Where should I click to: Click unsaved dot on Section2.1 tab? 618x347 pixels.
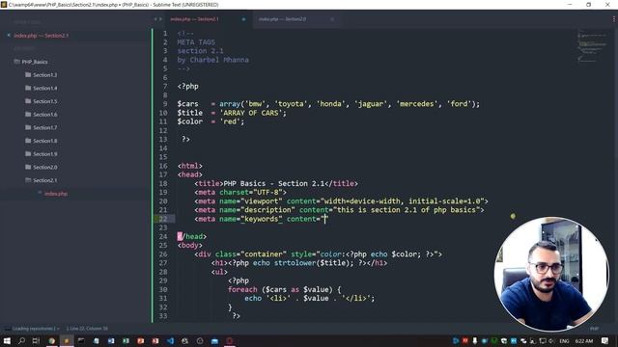(243, 19)
